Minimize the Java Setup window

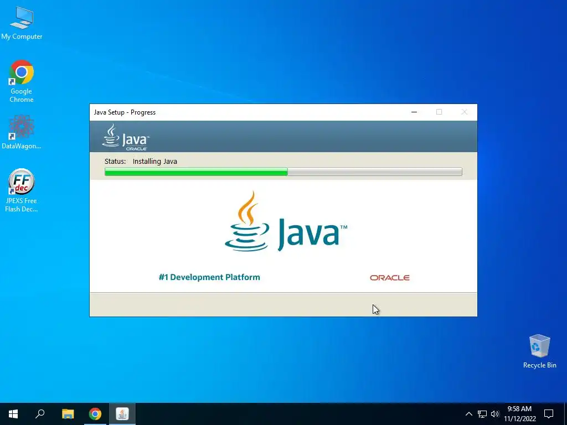coord(414,112)
